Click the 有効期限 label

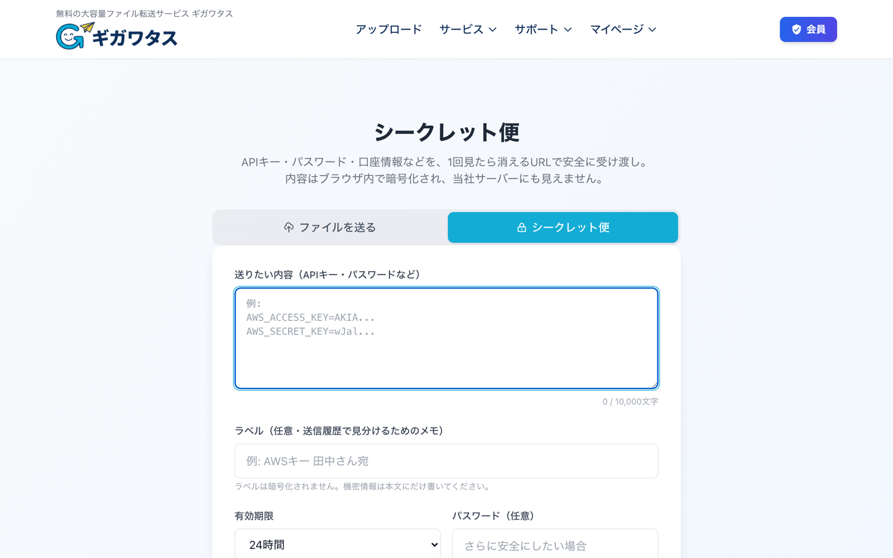click(x=254, y=516)
